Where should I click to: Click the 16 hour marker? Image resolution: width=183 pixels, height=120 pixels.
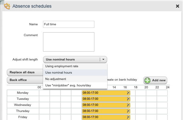[x=125, y=87]
